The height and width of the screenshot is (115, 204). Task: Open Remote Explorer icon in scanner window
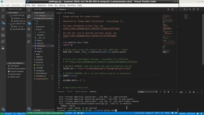(29, 35)
